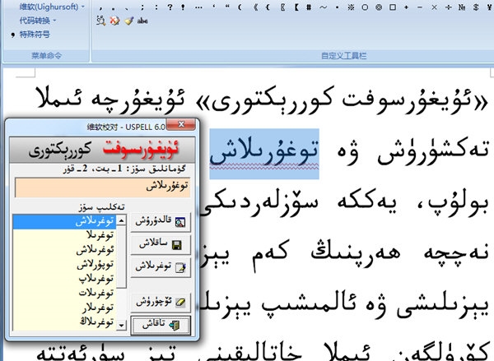Insert the solid lenticular bracket 【 symbol
Screen dimensions: 494x361
coord(296,7)
